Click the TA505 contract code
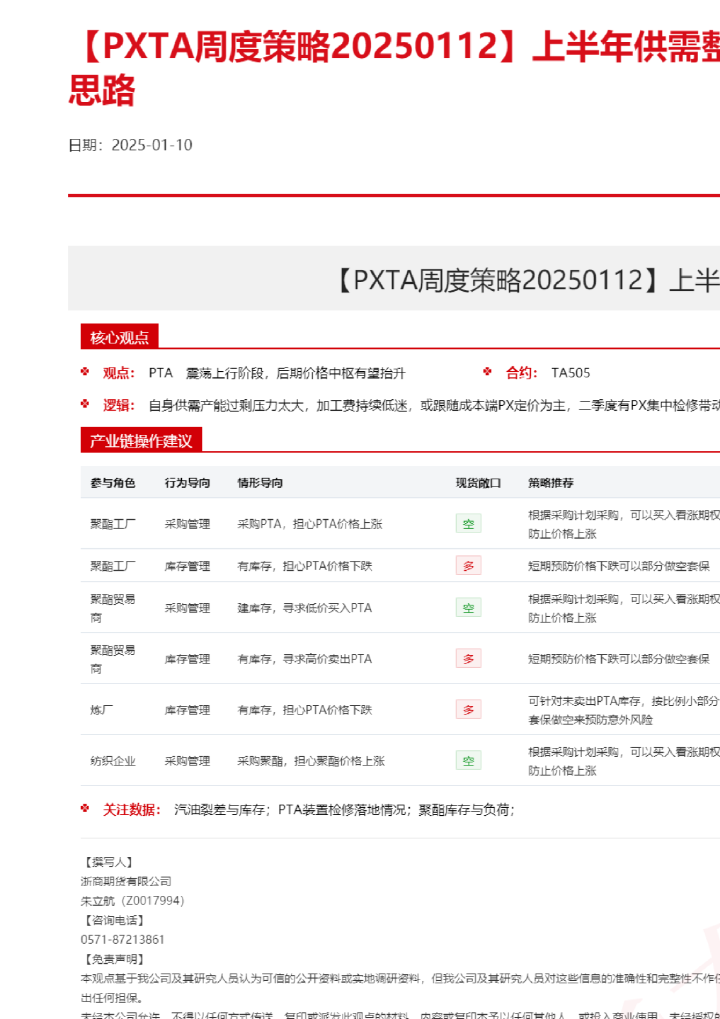The height and width of the screenshot is (1019, 720). pyautogui.click(x=570, y=373)
